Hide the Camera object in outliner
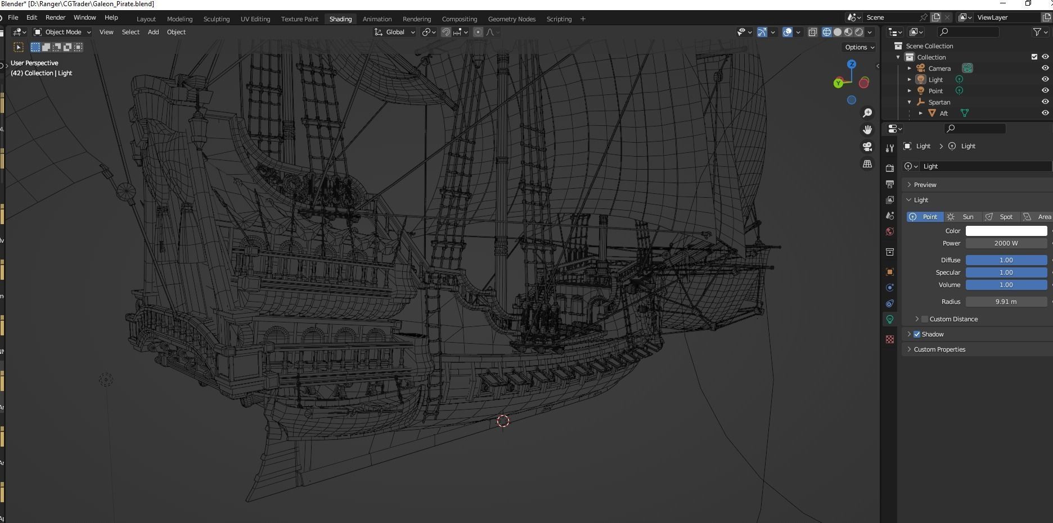The width and height of the screenshot is (1053, 523). (x=1045, y=68)
